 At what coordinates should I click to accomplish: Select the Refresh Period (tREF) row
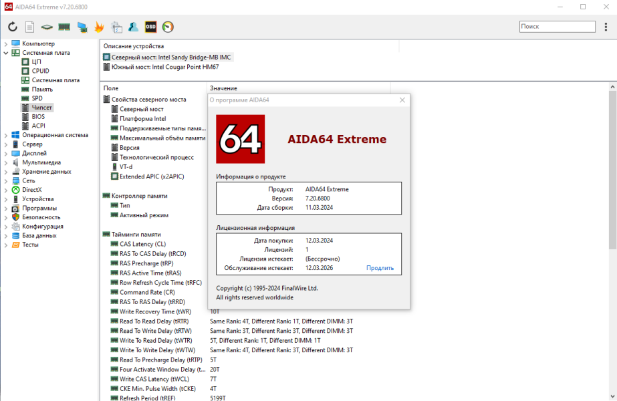point(143,398)
